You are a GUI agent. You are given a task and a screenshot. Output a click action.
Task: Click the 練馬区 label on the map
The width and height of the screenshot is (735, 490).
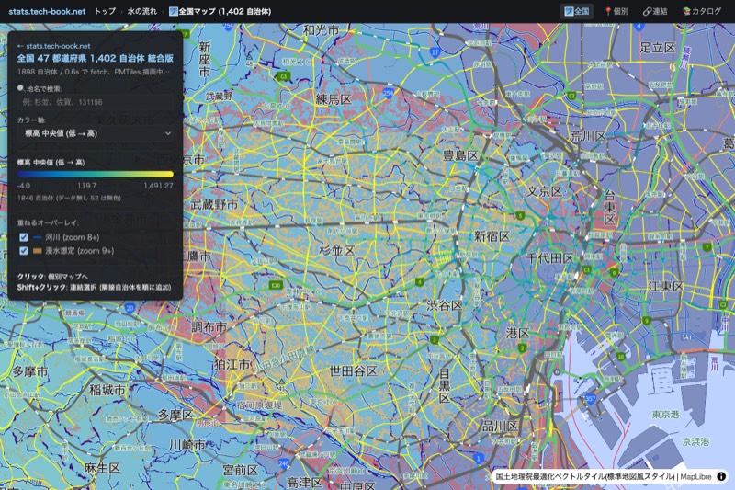334,99
